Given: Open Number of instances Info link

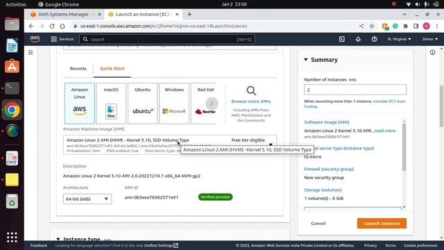Looking at the screenshot, I should tap(352, 80).
